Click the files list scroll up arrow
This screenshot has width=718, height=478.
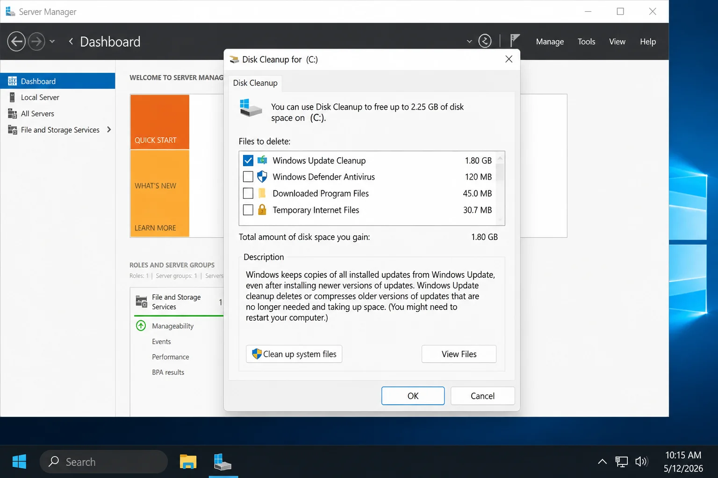click(500, 158)
